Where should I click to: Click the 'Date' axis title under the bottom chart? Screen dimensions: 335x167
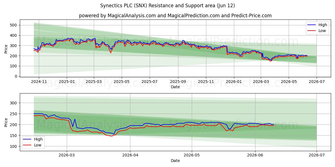pyautogui.click(x=175, y=161)
